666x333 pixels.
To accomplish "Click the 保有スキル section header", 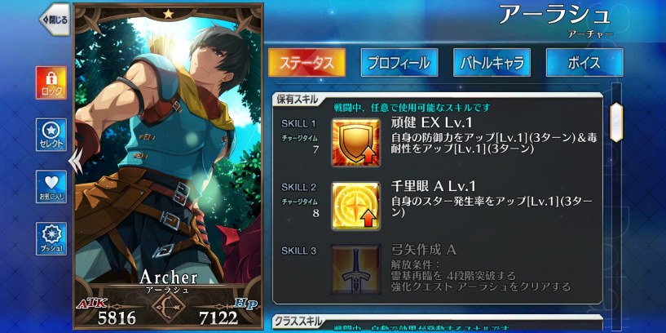I will (x=298, y=100).
